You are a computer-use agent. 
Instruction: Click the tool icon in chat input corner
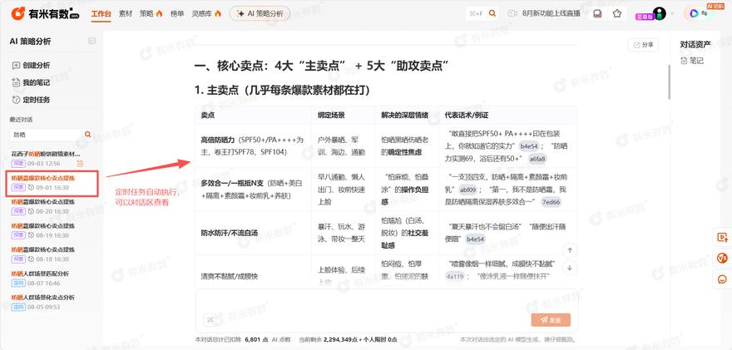pos(210,320)
